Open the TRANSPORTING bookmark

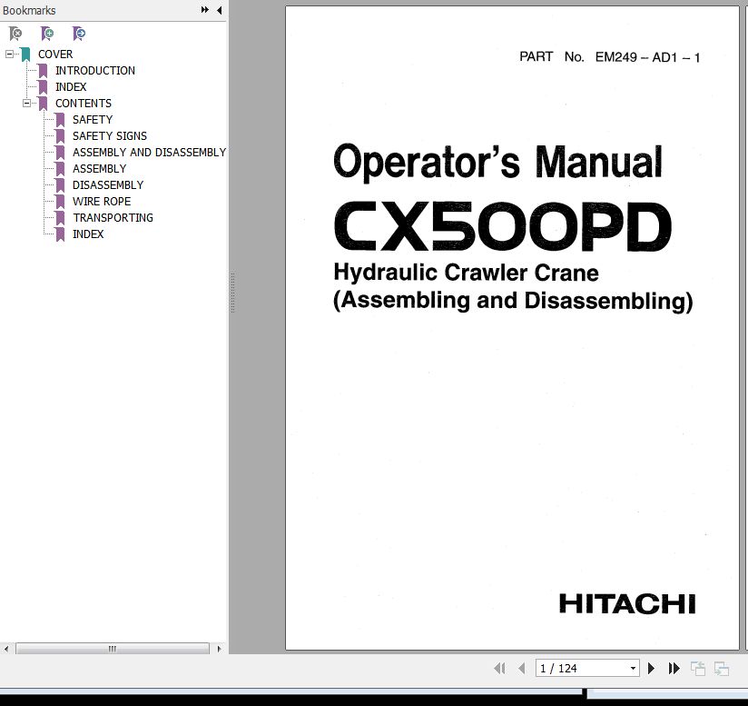point(113,218)
